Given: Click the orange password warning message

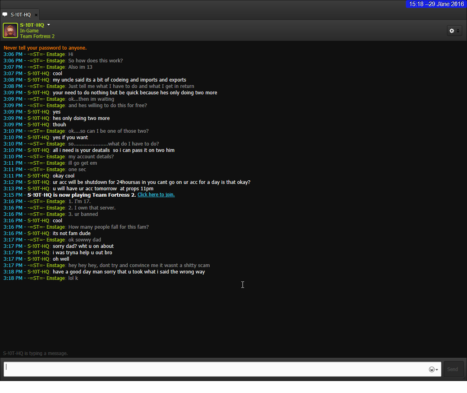Looking at the screenshot, I should pos(45,48).
